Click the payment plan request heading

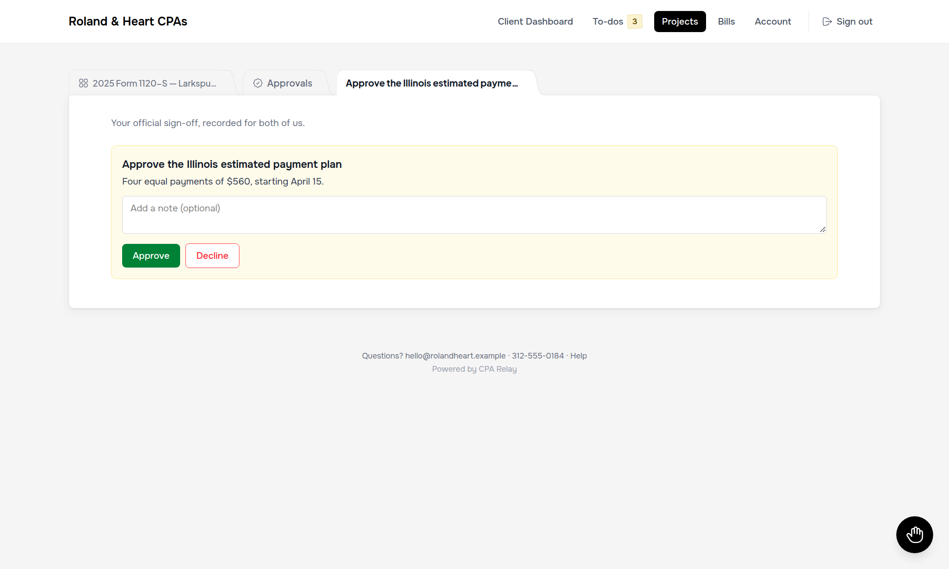point(232,164)
